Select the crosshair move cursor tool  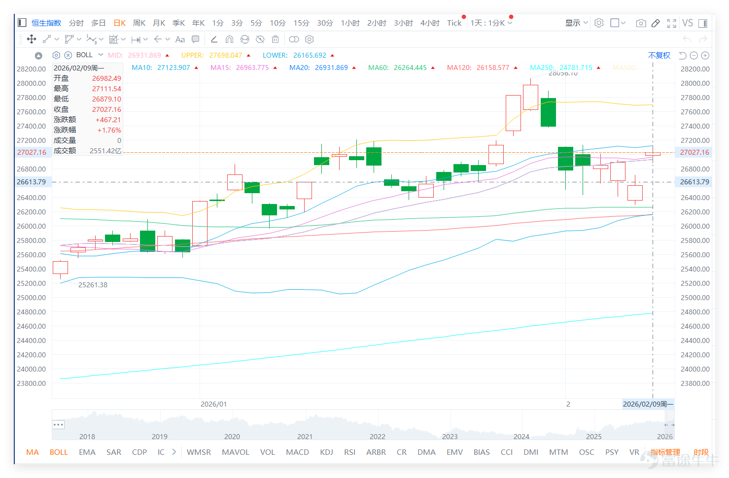[x=32, y=39]
